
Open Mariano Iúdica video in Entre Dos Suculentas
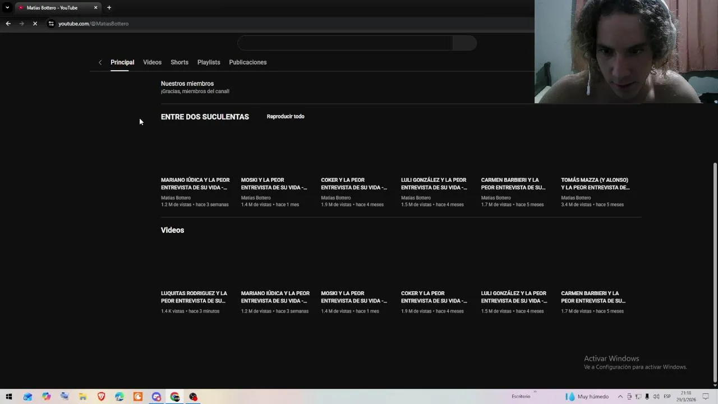[195, 184]
